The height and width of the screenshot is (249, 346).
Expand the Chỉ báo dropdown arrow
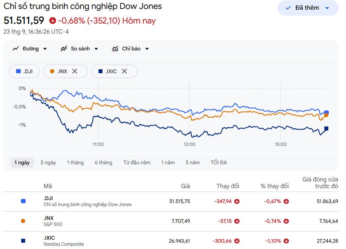point(147,49)
